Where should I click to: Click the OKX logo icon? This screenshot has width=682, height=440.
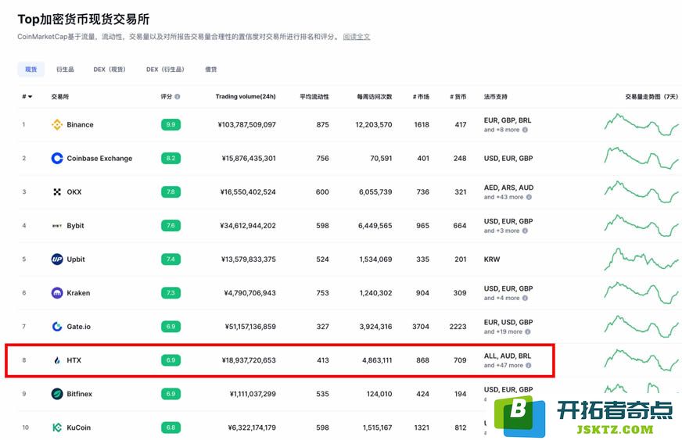(x=57, y=191)
